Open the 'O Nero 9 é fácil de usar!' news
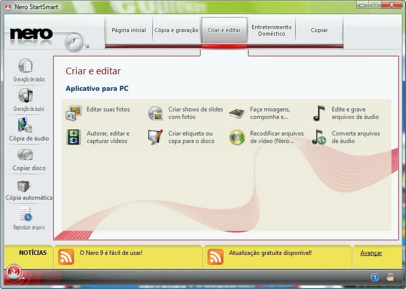 click(111, 253)
